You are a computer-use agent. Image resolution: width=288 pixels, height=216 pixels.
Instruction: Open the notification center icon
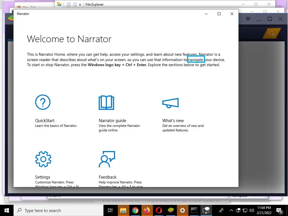point(279,211)
